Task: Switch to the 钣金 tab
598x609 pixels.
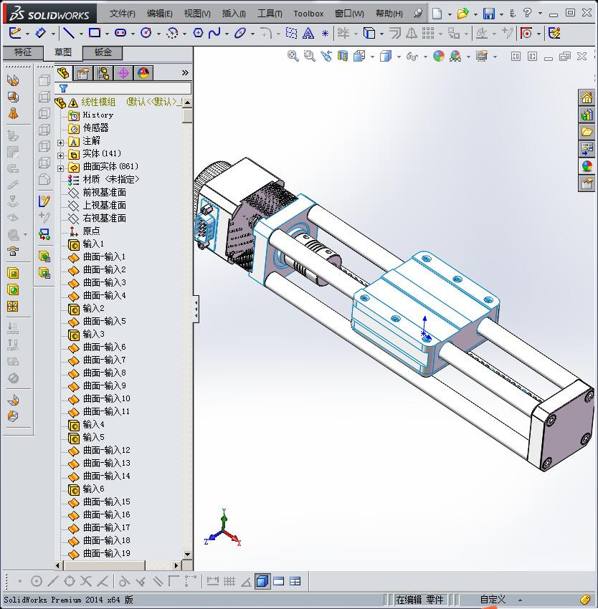Action: [x=103, y=52]
